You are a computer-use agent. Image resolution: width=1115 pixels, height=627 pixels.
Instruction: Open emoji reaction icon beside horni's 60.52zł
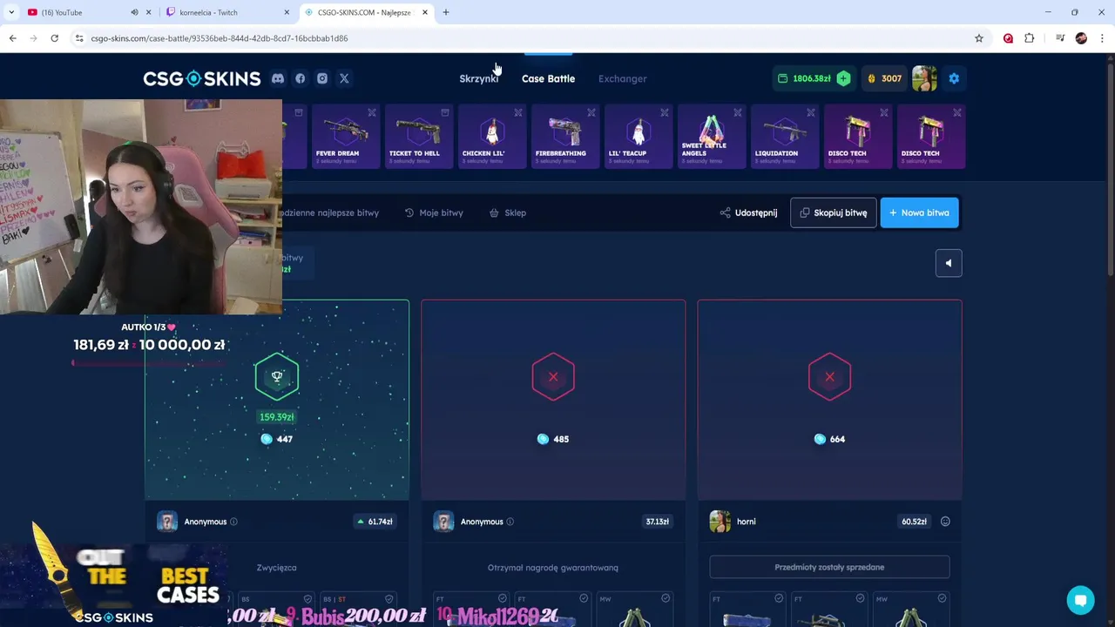(x=945, y=522)
